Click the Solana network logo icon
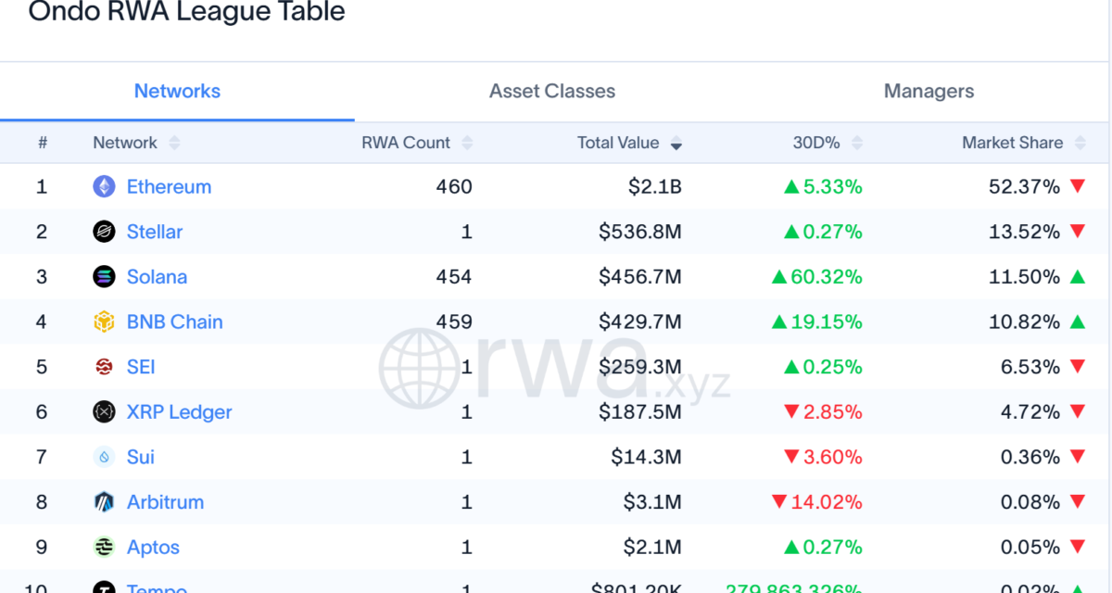The width and height of the screenshot is (1112, 593). pos(104,276)
